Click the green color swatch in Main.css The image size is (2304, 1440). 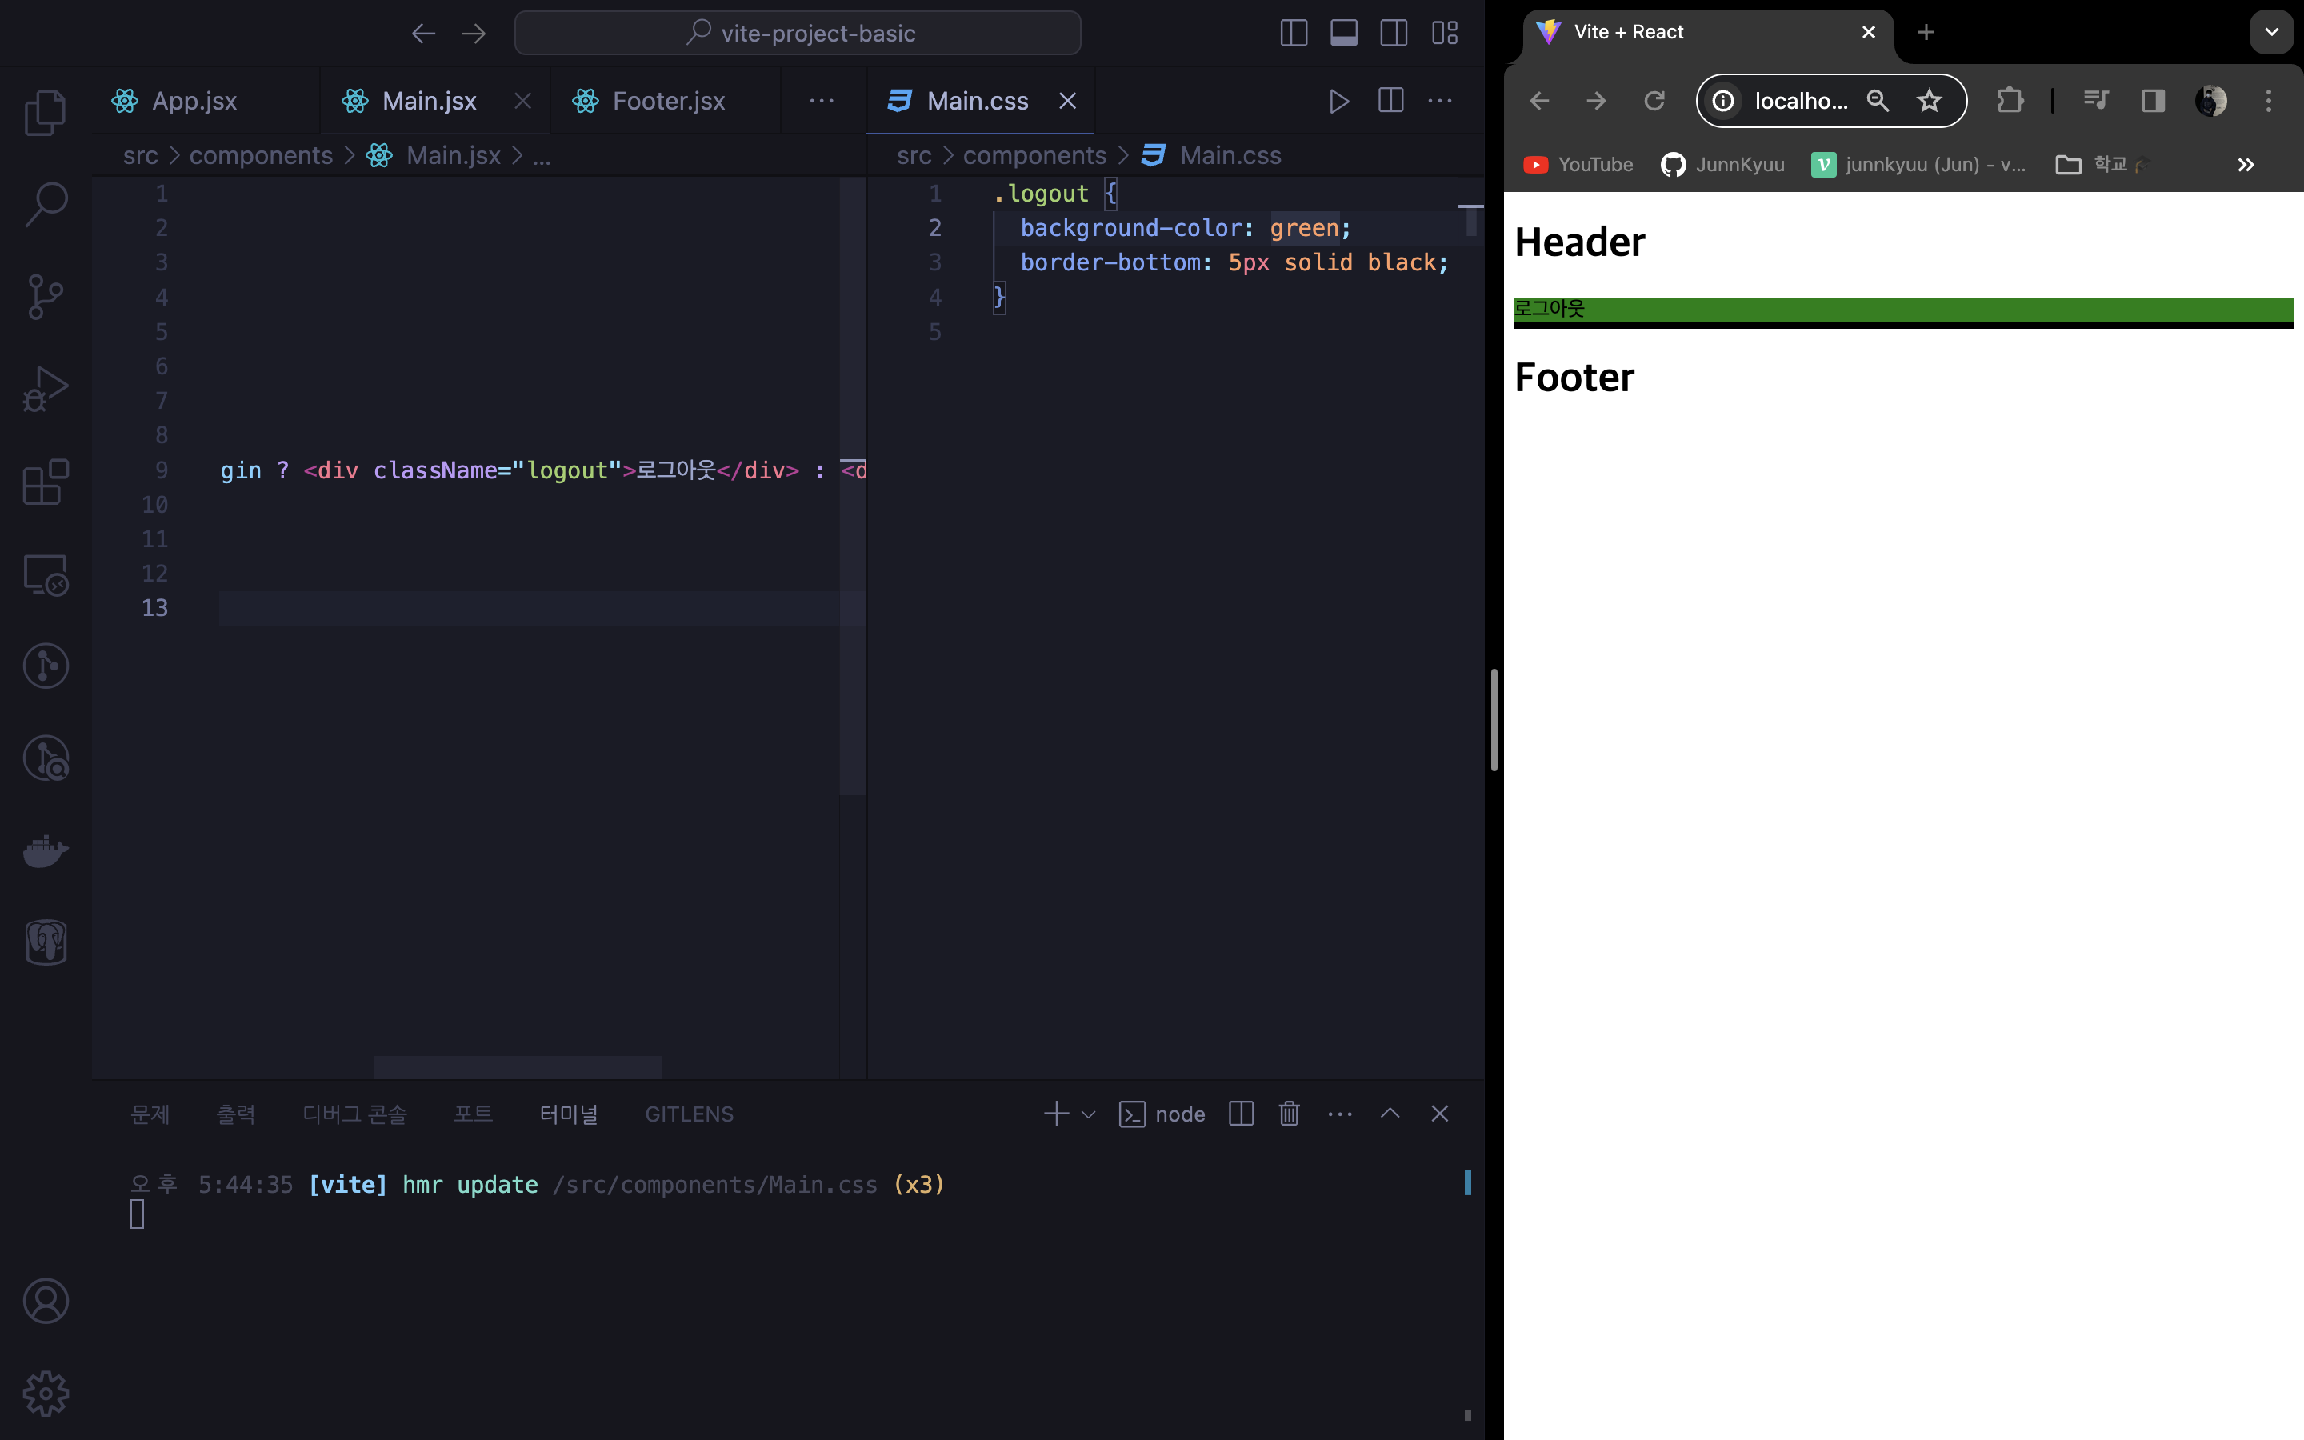point(1304,229)
